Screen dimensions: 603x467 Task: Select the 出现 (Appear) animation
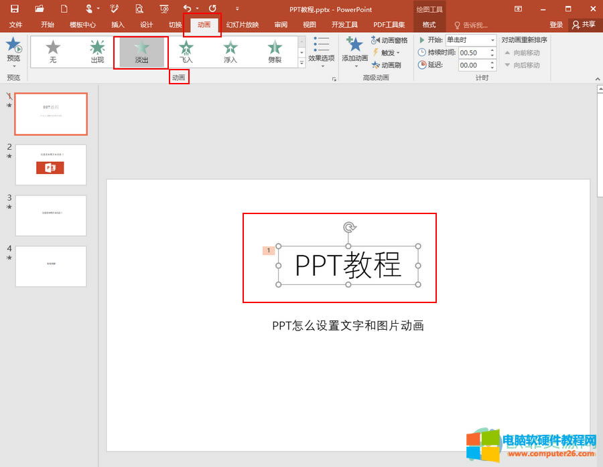[x=96, y=52]
